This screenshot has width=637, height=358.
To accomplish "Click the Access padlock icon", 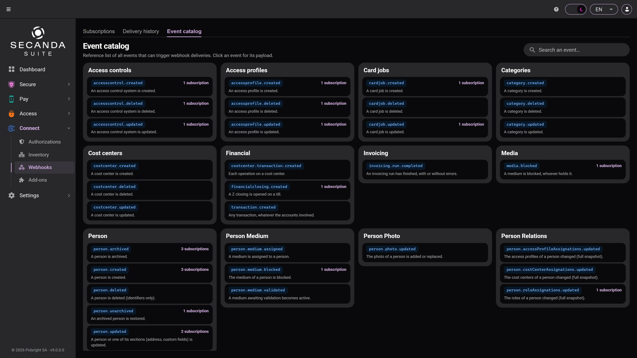I will click(12, 114).
